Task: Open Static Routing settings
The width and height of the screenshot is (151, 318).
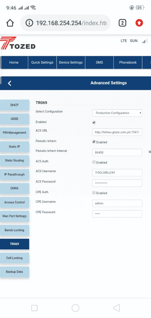Action: coord(14,160)
